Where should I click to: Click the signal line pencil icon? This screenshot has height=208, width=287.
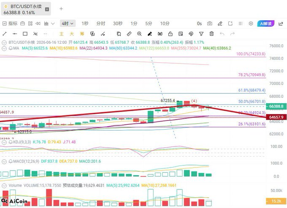(x=103, y=34)
